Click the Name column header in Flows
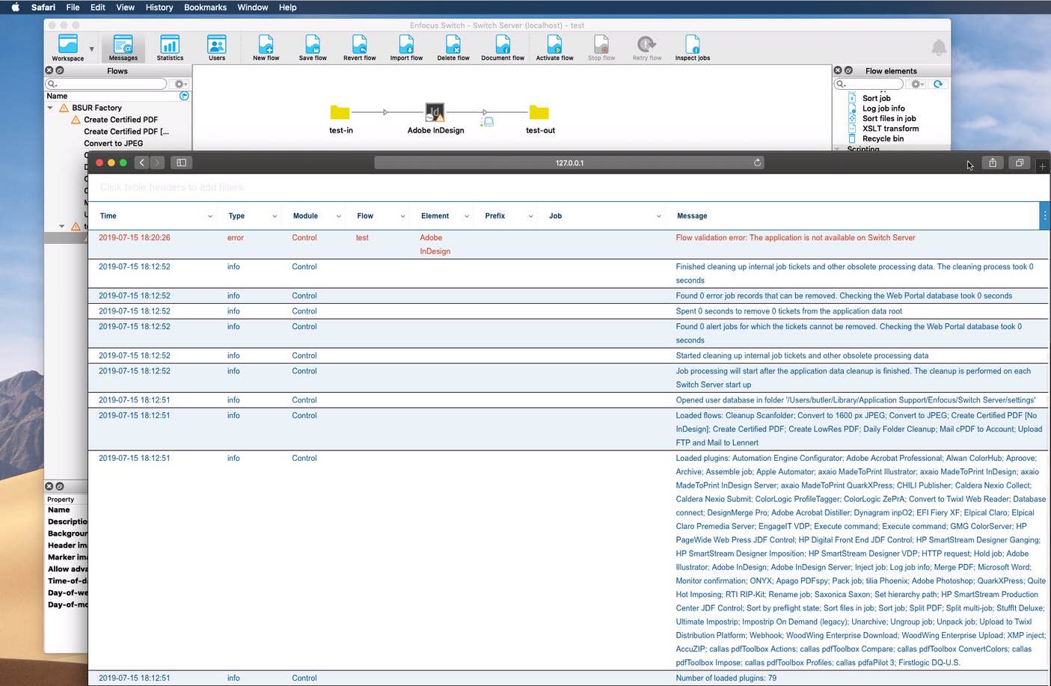This screenshot has width=1051, height=686. (x=57, y=97)
